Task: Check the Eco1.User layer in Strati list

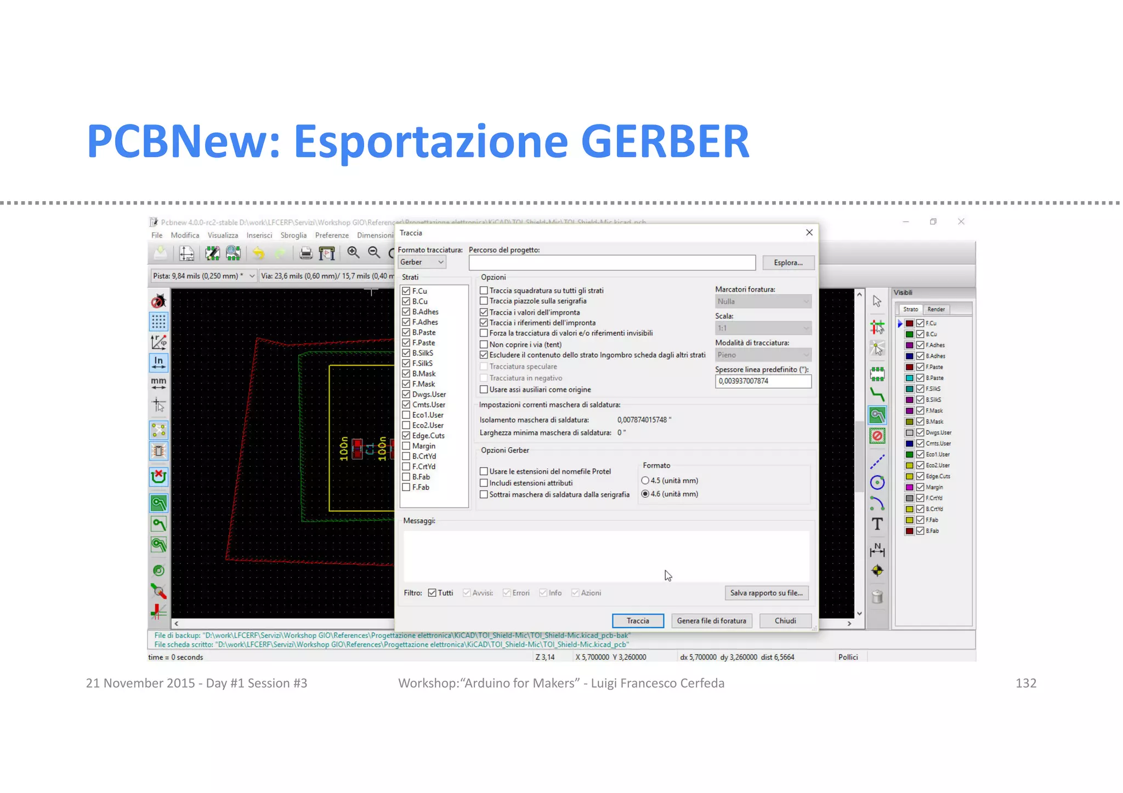Action: click(x=406, y=415)
